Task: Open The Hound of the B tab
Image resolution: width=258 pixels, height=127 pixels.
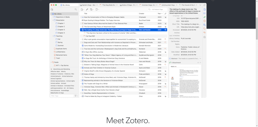Action: pyautogui.click(x=188, y=5)
